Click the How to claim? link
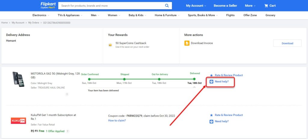This screenshot has width=308, height=139. tap(117, 121)
